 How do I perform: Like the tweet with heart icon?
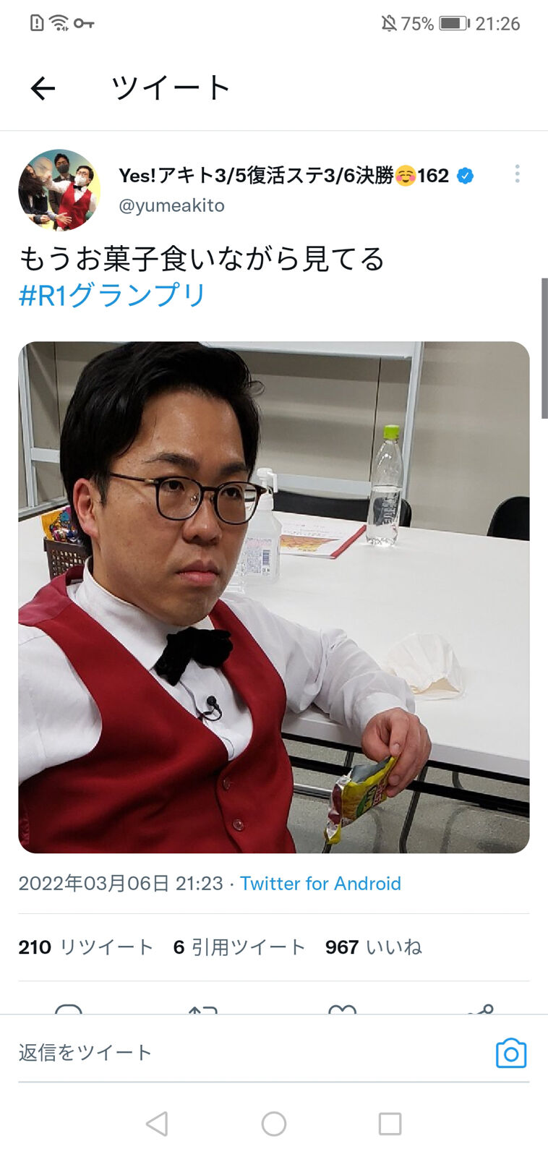(342, 1009)
